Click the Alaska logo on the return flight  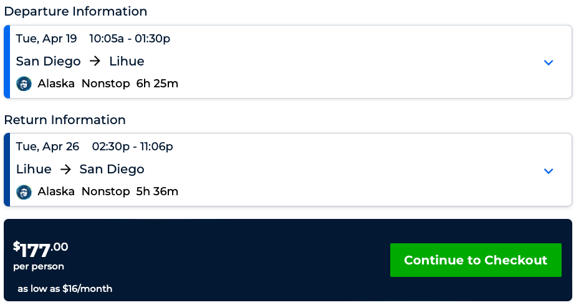pyautogui.click(x=24, y=191)
